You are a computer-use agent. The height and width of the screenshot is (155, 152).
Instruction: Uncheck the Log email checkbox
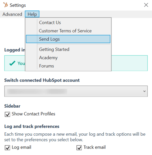pos(7,148)
